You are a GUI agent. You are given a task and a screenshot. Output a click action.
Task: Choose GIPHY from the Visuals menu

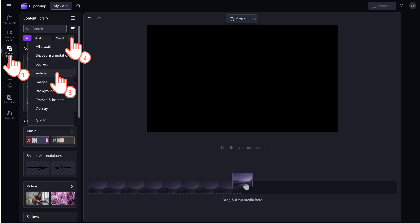pos(51,120)
